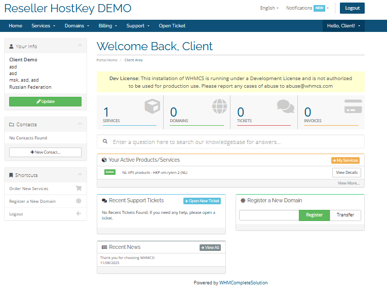Click the globe icon beside Register a New Domain shortcut
Image resolution: width=387 pixels, height=294 pixels.
[79, 201]
